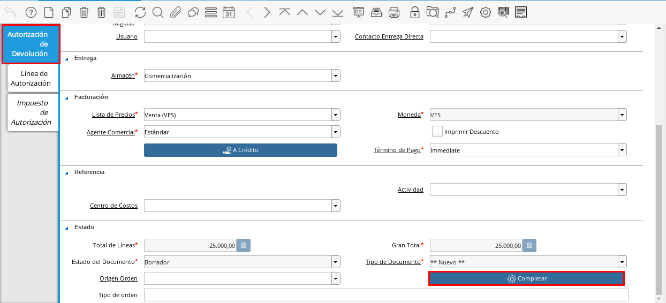The image size is (666, 303).
Task: Click the Delete trash icon next to Copy
Action: click(84, 12)
